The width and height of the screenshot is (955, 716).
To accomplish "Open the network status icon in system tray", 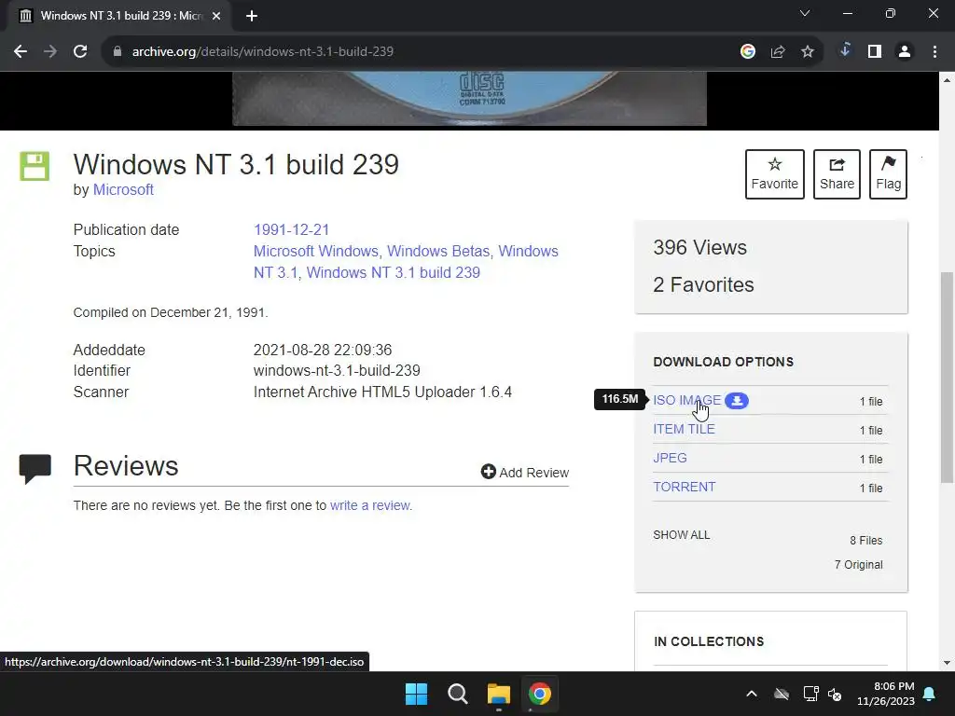I will [x=810, y=694].
